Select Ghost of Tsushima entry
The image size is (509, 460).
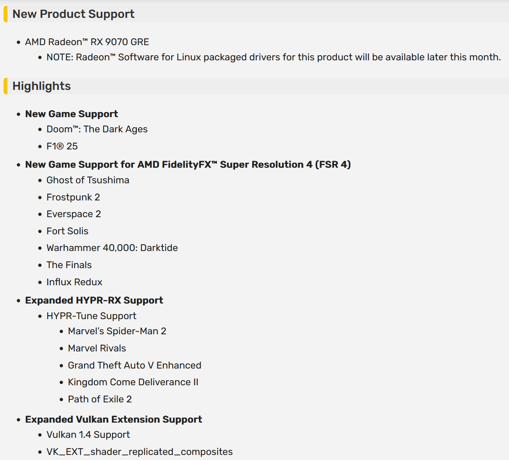pos(88,180)
